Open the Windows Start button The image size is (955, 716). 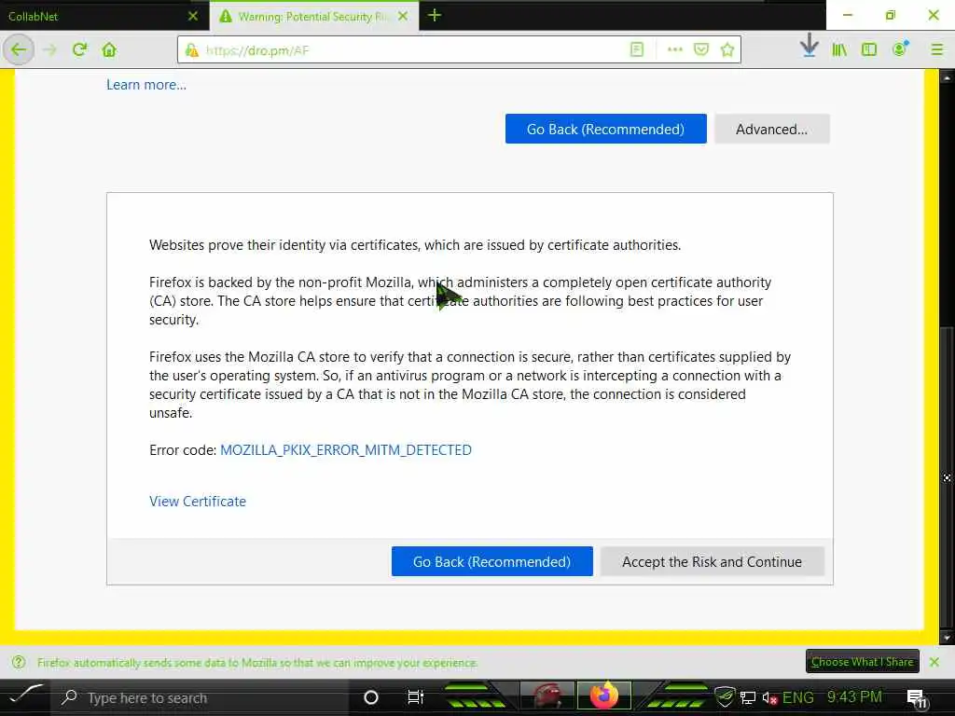pyautogui.click(x=25, y=697)
